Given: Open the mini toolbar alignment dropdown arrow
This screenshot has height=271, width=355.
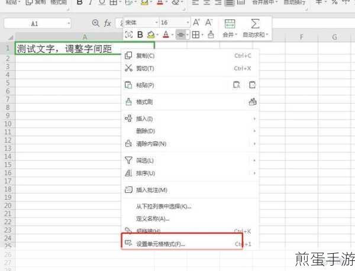Looking at the screenshot, I should point(188,35).
